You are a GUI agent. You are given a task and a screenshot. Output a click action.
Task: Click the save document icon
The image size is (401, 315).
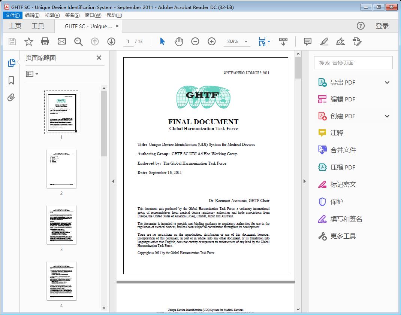(12, 42)
